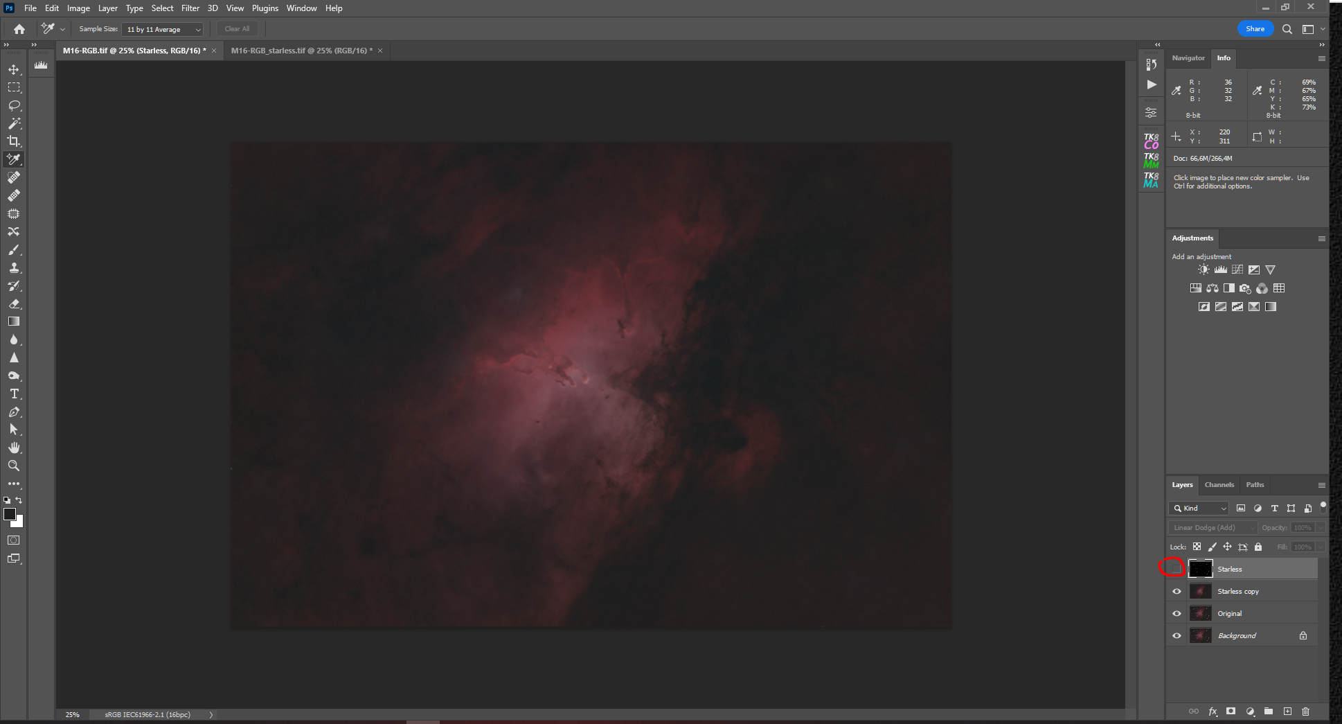
Task: Add a Color Balance adjustment
Action: pyautogui.click(x=1212, y=288)
